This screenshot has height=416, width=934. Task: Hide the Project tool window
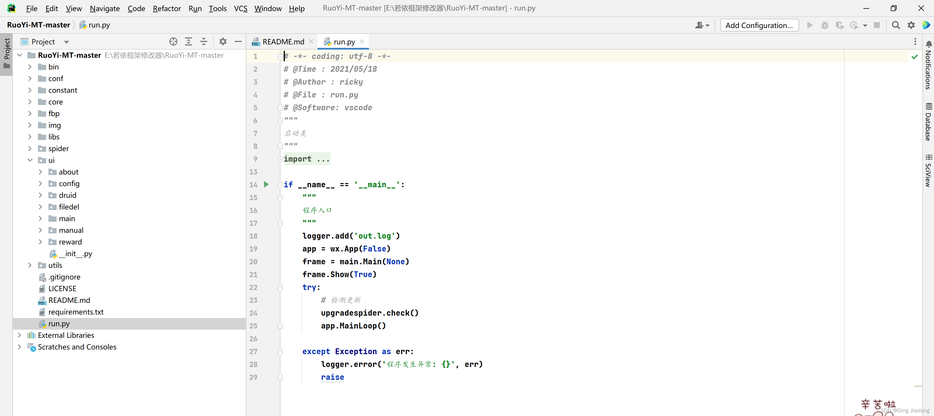(238, 42)
